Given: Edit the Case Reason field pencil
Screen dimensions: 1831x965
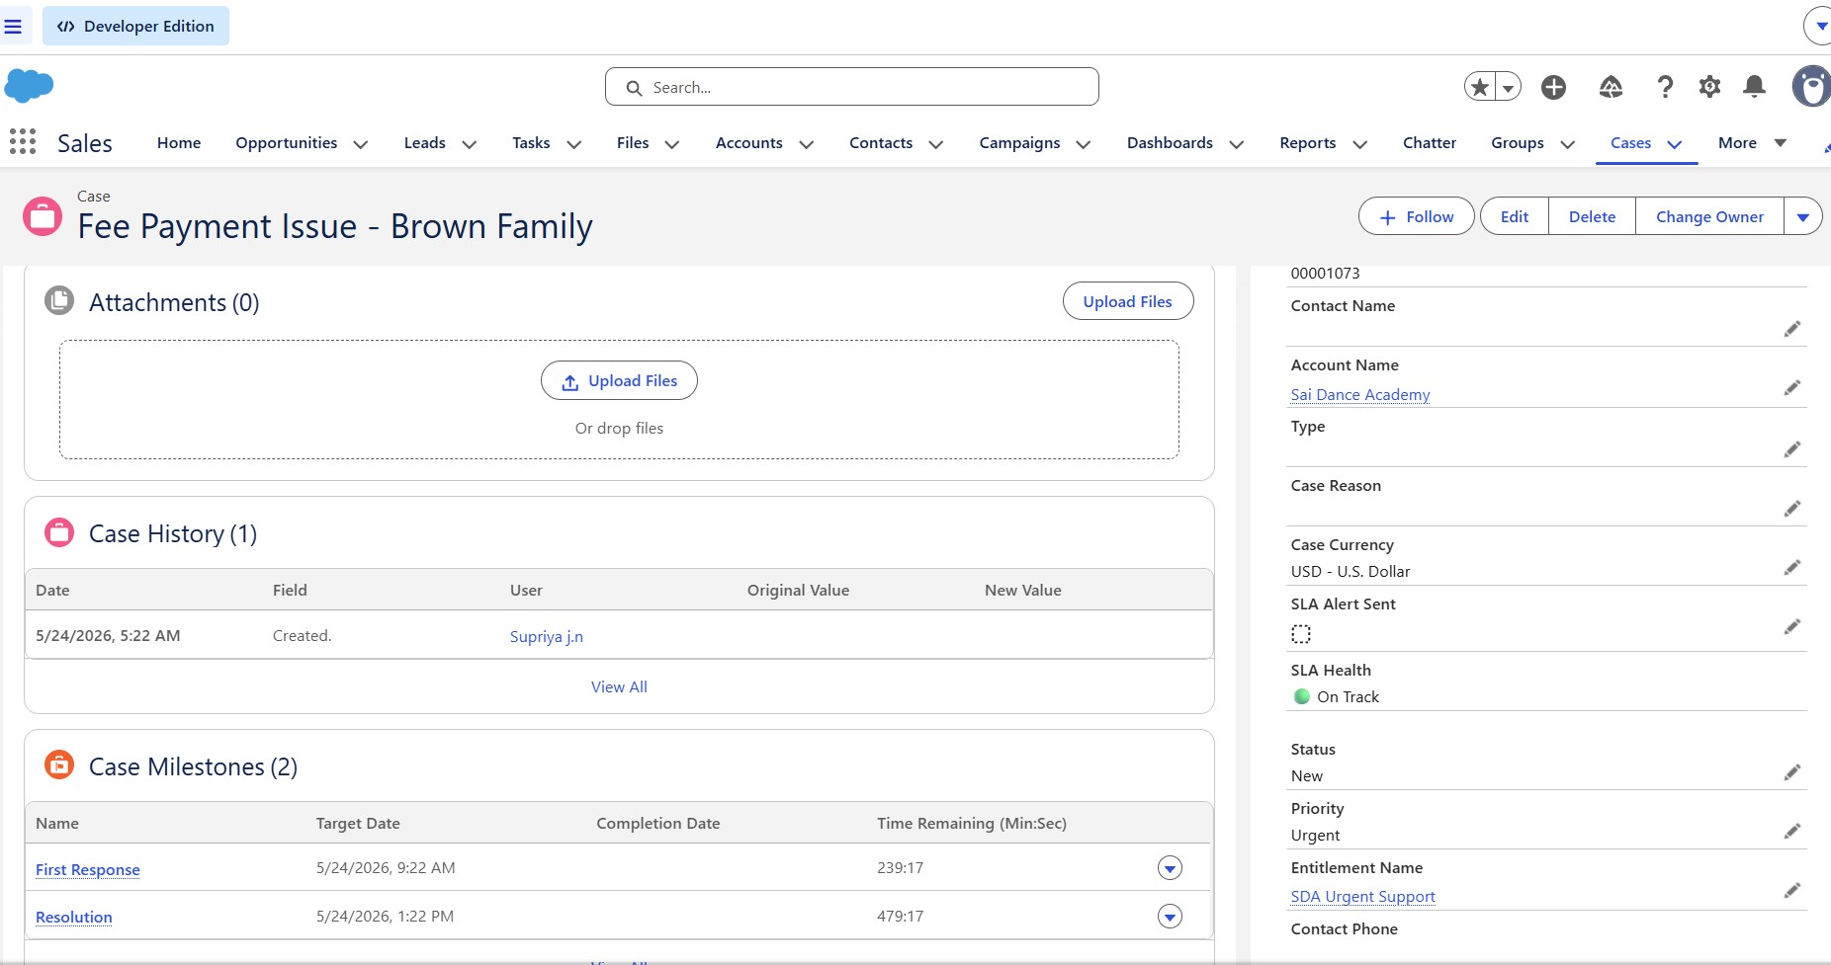Looking at the screenshot, I should (1792, 509).
